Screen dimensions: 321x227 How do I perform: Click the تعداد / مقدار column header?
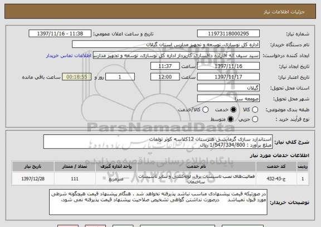pyautogui.click(x=75, y=166)
